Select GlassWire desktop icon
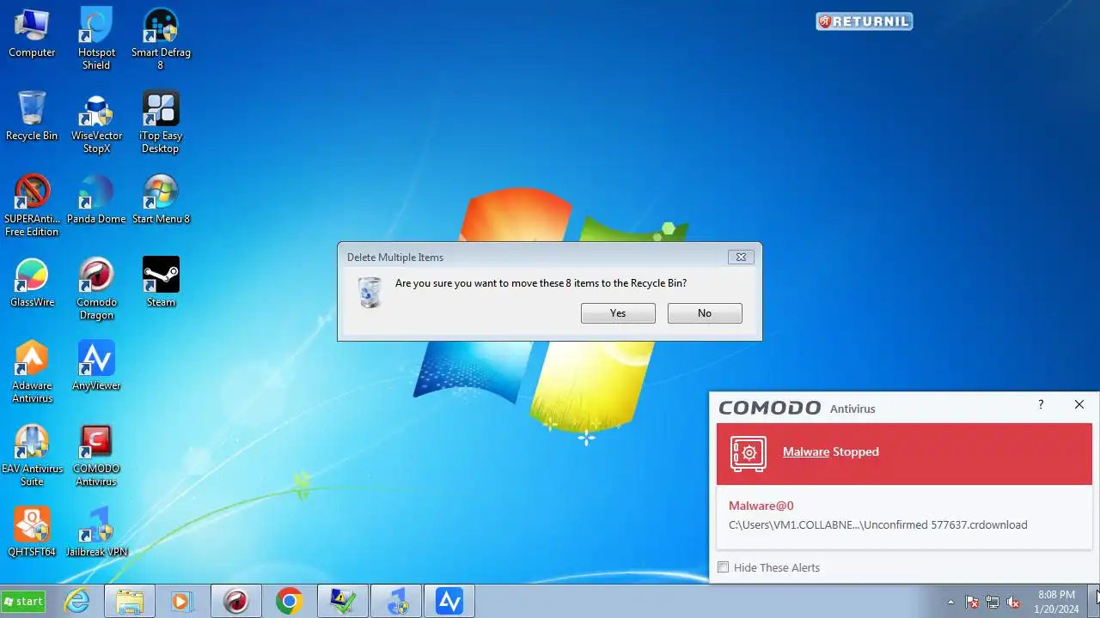This screenshot has height=618, width=1100. (32, 282)
